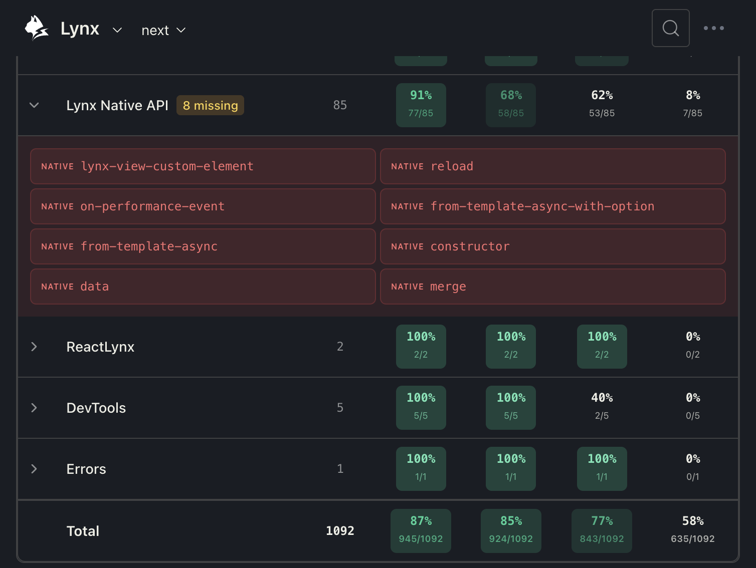Image resolution: width=756 pixels, height=568 pixels.
Task: Click the 8 missing badge
Action: (x=210, y=105)
